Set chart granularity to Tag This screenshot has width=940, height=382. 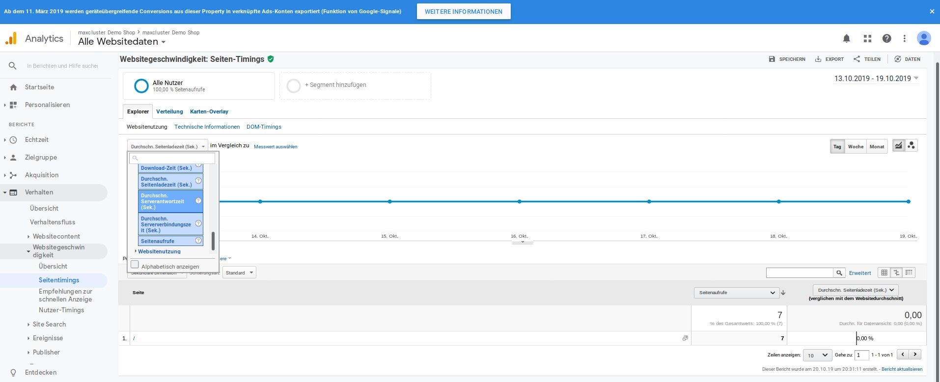click(x=837, y=146)
